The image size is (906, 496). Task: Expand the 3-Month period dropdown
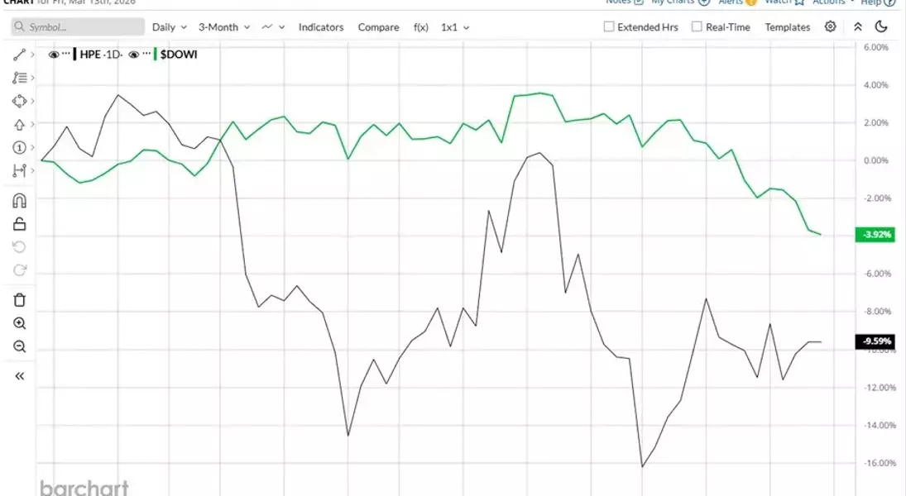(x=223, y=27)
